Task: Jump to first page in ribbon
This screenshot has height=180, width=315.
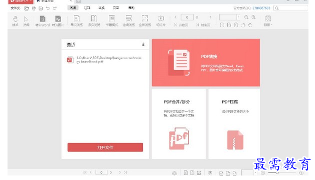Action: point(181,25)
